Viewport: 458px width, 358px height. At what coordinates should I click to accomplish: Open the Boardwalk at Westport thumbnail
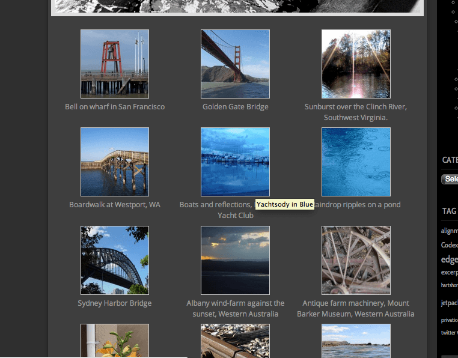[115, 162]
